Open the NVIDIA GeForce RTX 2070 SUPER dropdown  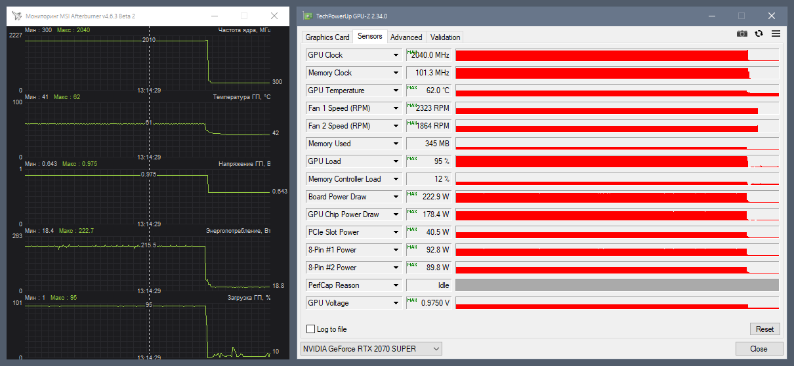point(371,349)
